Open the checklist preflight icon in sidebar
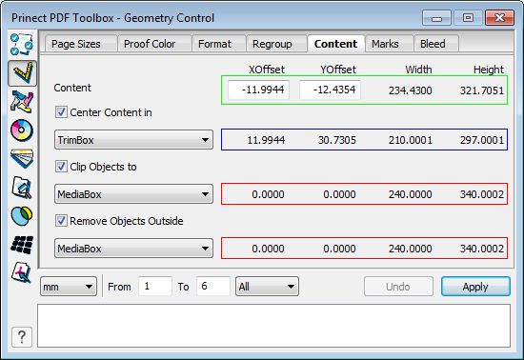 (22, 44)
